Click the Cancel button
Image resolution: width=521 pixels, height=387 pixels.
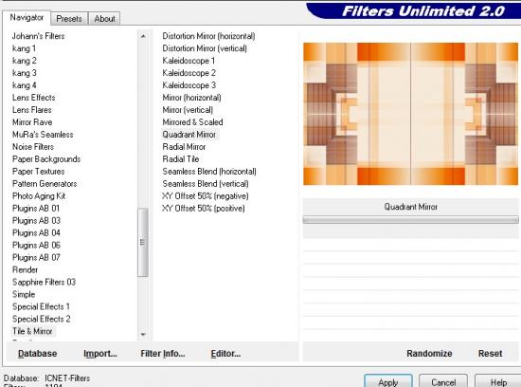(x=443, y=381)
